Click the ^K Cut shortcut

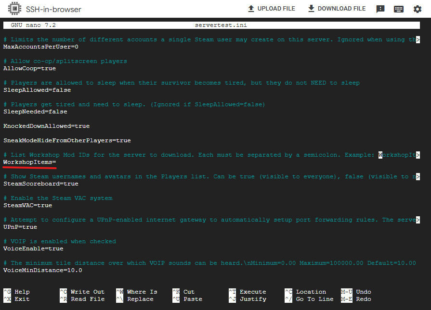point(183,292)
